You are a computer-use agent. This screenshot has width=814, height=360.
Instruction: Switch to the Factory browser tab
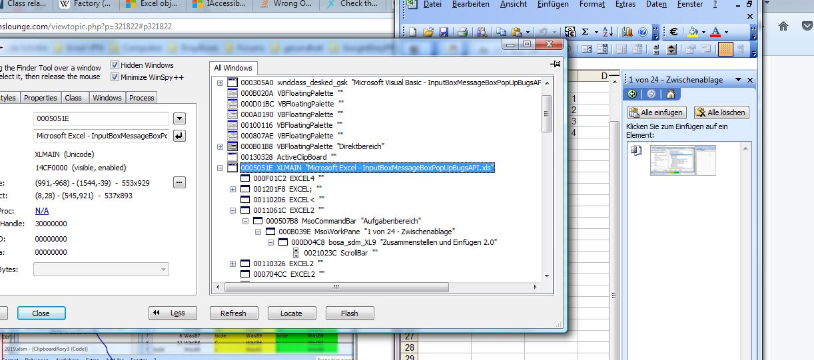click(87, 4)
